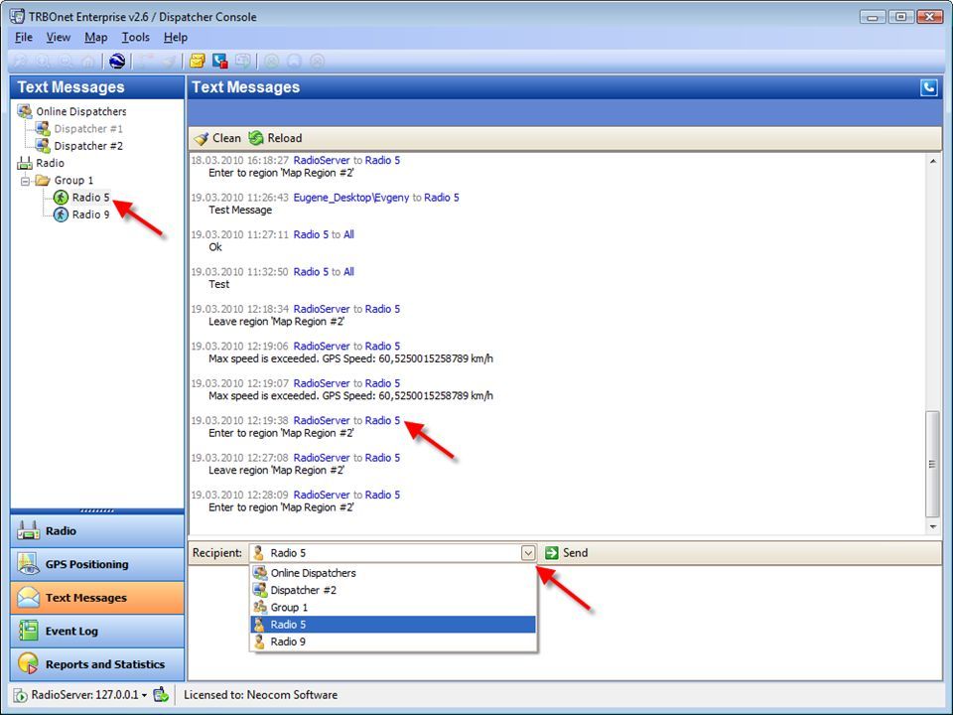Click the status bar icon left of Licensed to
This screenshot has width=953, height=715.
tap(161, 694)
